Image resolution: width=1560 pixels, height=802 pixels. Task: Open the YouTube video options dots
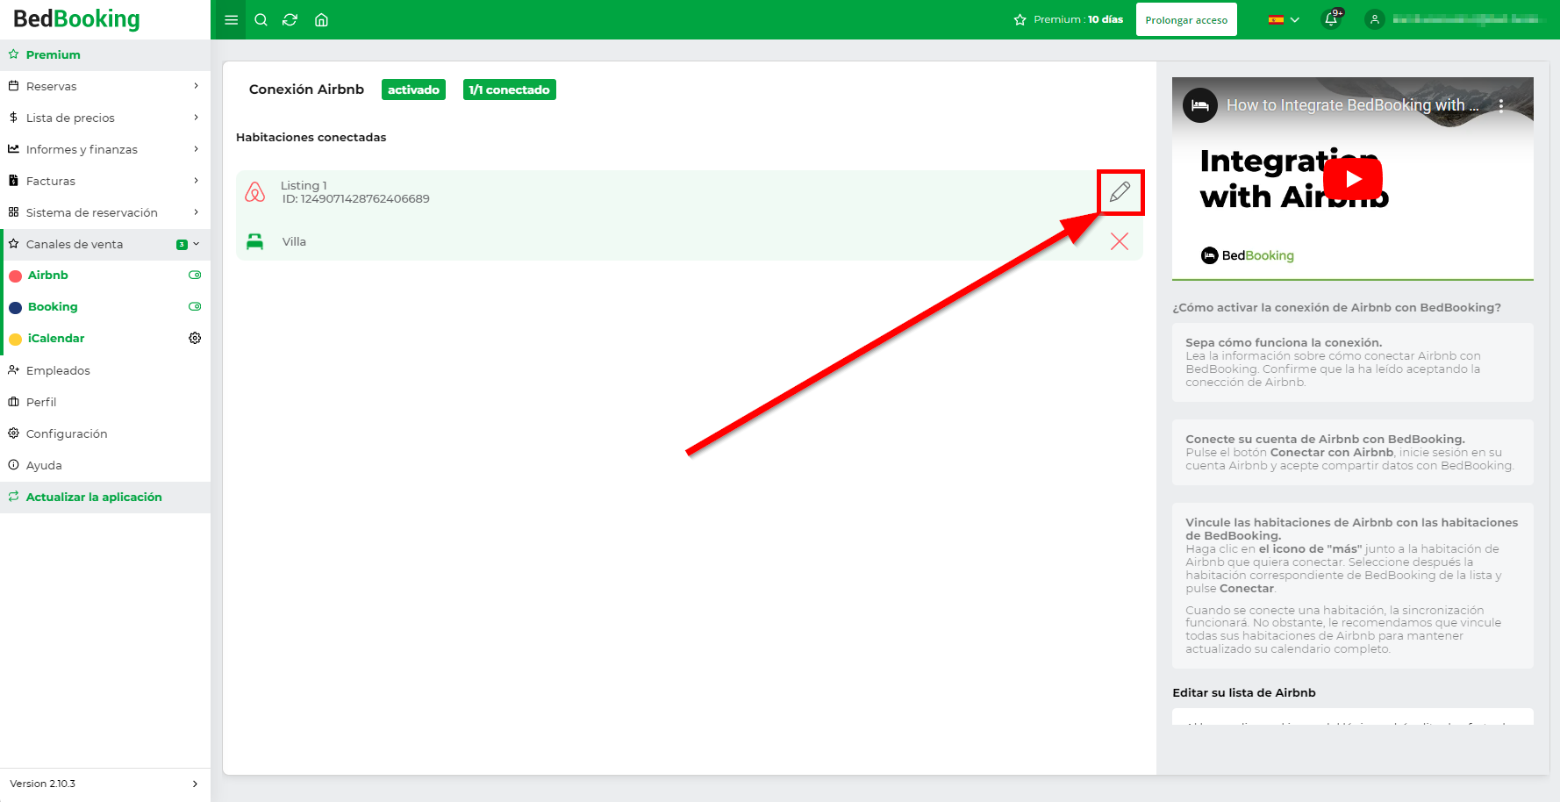point(1501,105)
